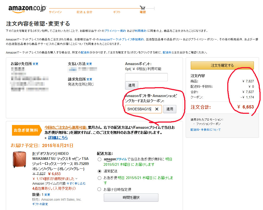This screenshot has height=210, width=263.
Task: Select 通常配送 standard shipping option
Action: click(99, 171)
